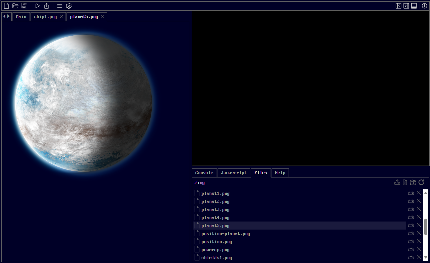Open position-planet.png in file list

tap(300, 233)
